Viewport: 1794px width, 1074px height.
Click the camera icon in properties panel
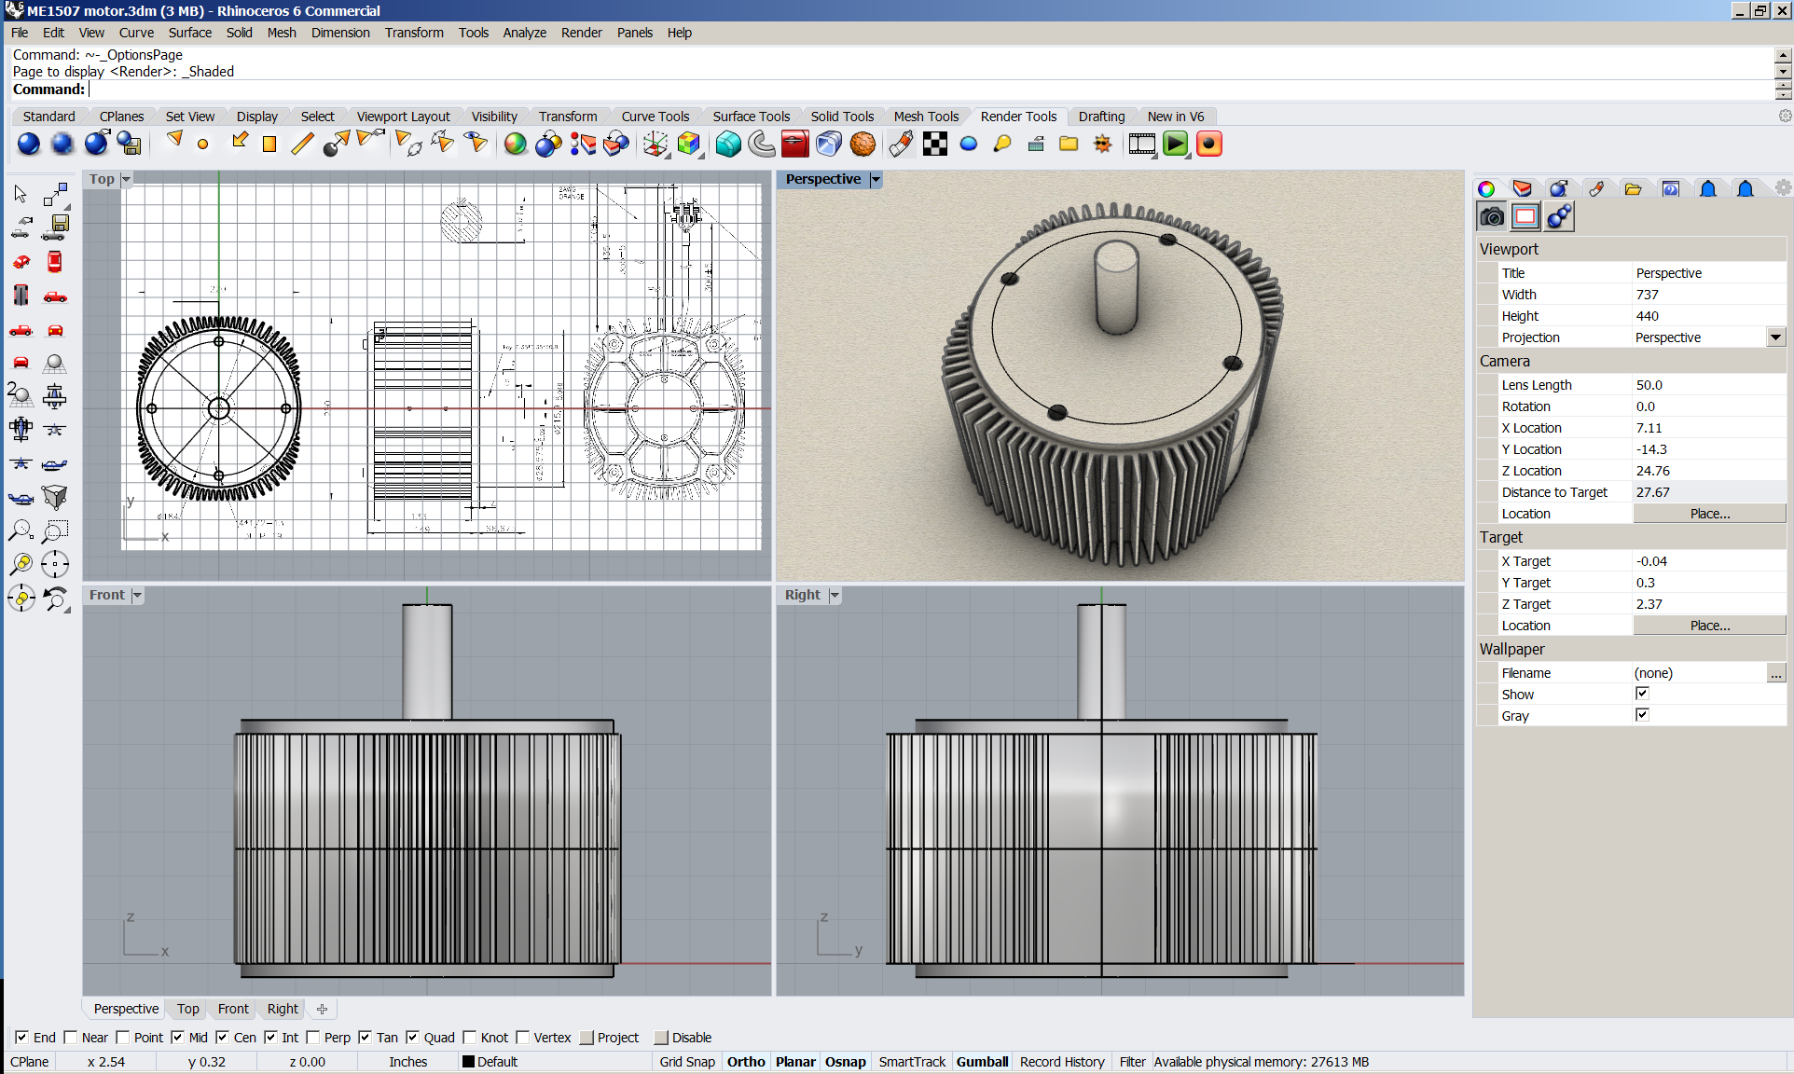(1492, 217)
